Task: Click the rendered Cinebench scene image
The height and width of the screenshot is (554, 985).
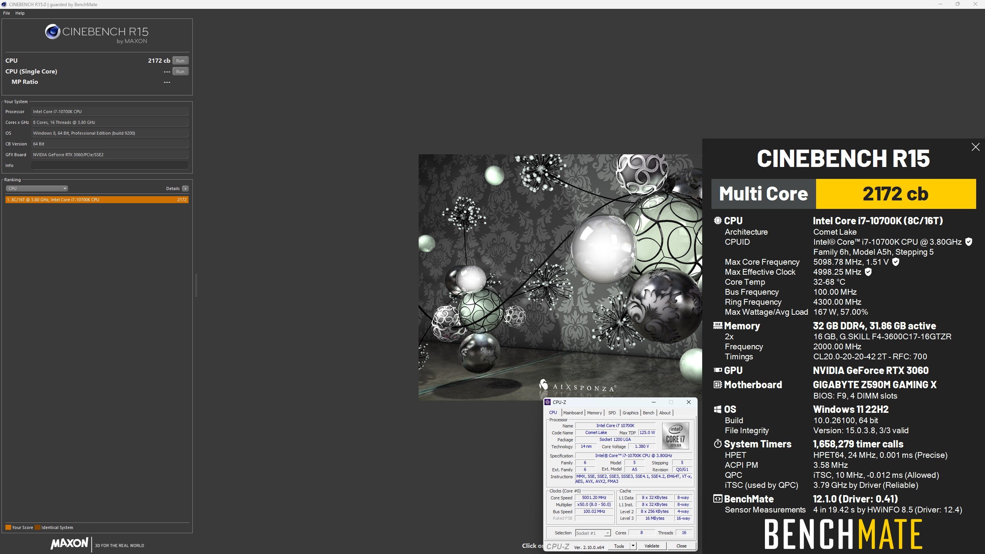Action: point(560,277)
